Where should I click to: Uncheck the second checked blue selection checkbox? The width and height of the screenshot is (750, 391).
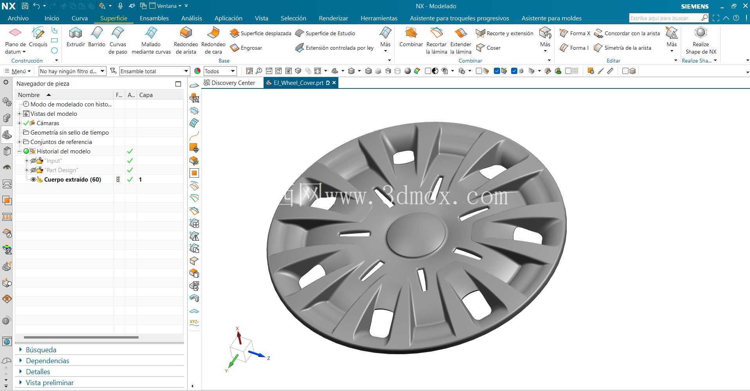(x=514, y=71)
